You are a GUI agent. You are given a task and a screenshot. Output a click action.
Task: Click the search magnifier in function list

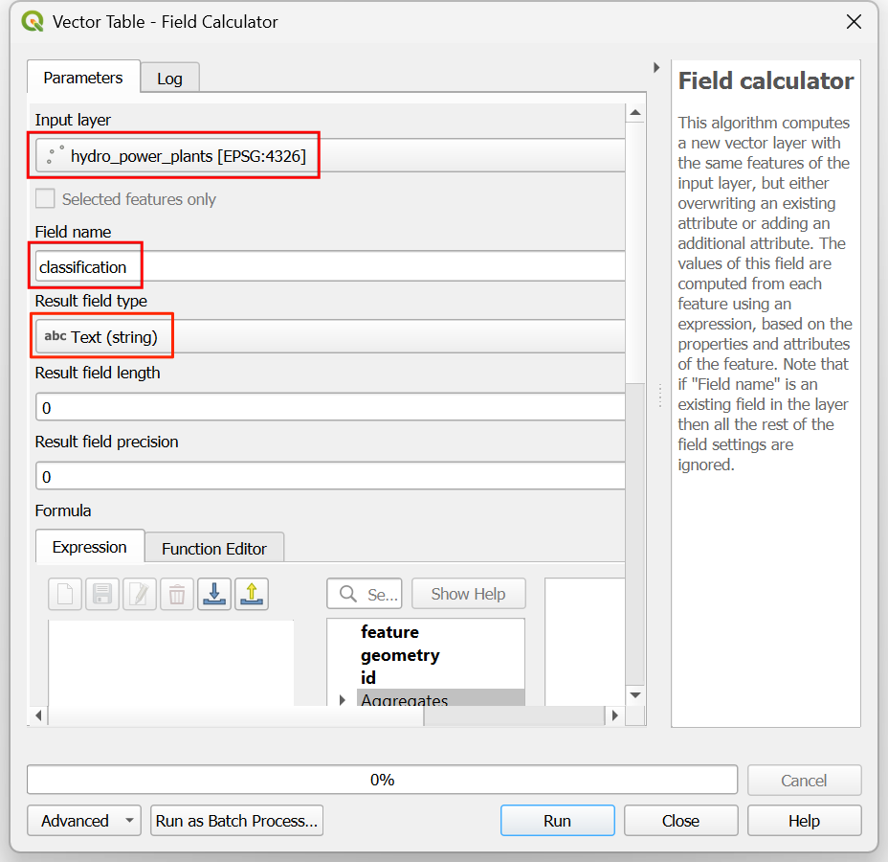coord(347,594)
